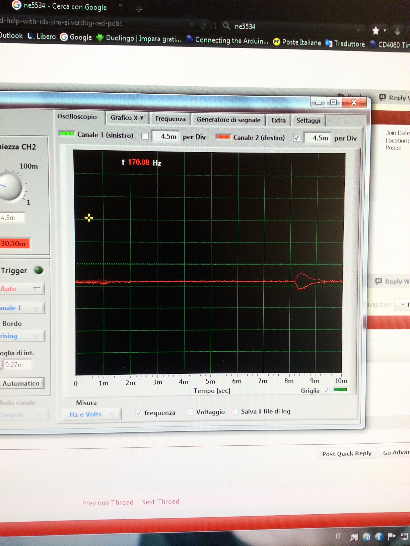The height and width of the screenshot is (546, 410).
Task: Toggle the Griglia checkbox
Action: pyautogui.click(x=326, y=390)
